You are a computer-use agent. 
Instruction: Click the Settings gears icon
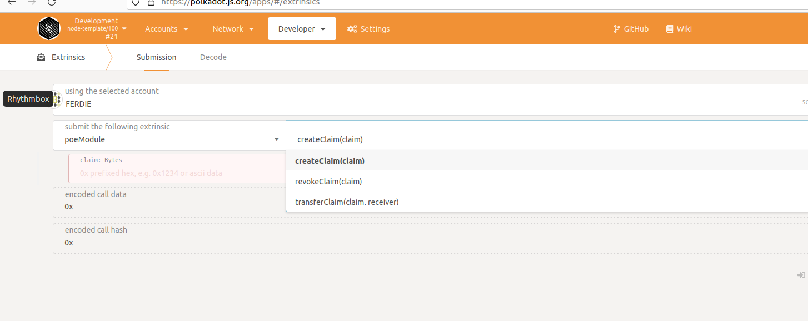pos(352,29)
